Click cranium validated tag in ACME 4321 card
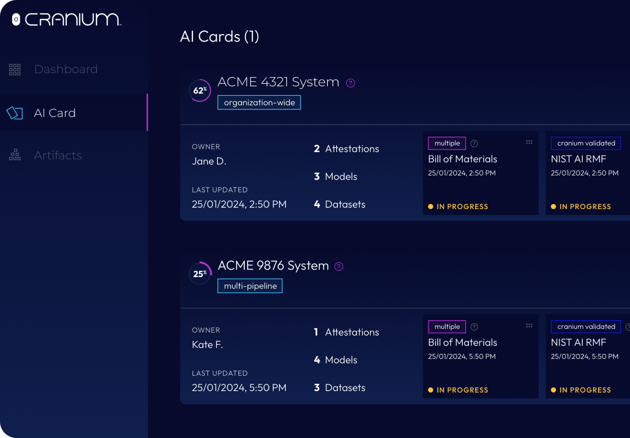 [586, 143]
